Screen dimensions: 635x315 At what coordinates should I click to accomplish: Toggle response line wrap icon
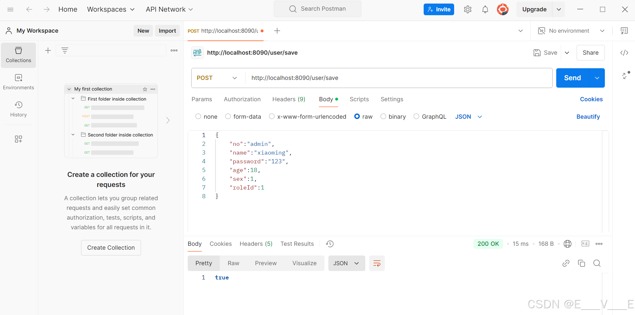377,263
